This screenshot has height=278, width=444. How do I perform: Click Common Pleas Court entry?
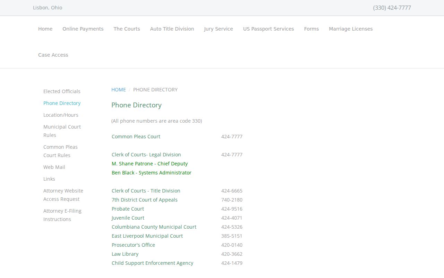click(x=136, y=137)
